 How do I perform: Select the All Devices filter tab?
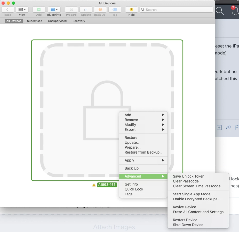click(14, 21)
